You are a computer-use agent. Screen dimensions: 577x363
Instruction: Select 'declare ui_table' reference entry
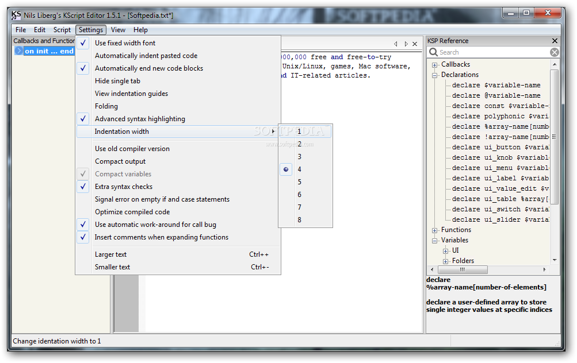pos(500,199)
